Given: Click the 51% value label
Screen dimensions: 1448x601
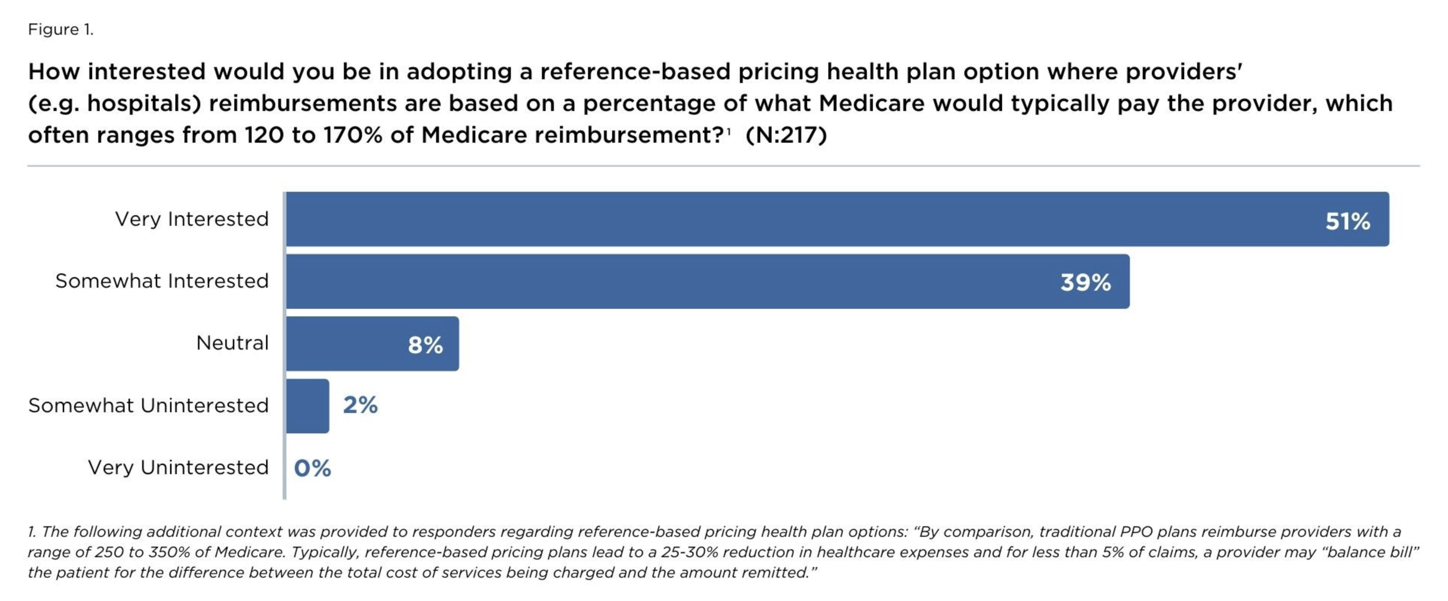Looking at the screenshot, I should (1347, 221).
